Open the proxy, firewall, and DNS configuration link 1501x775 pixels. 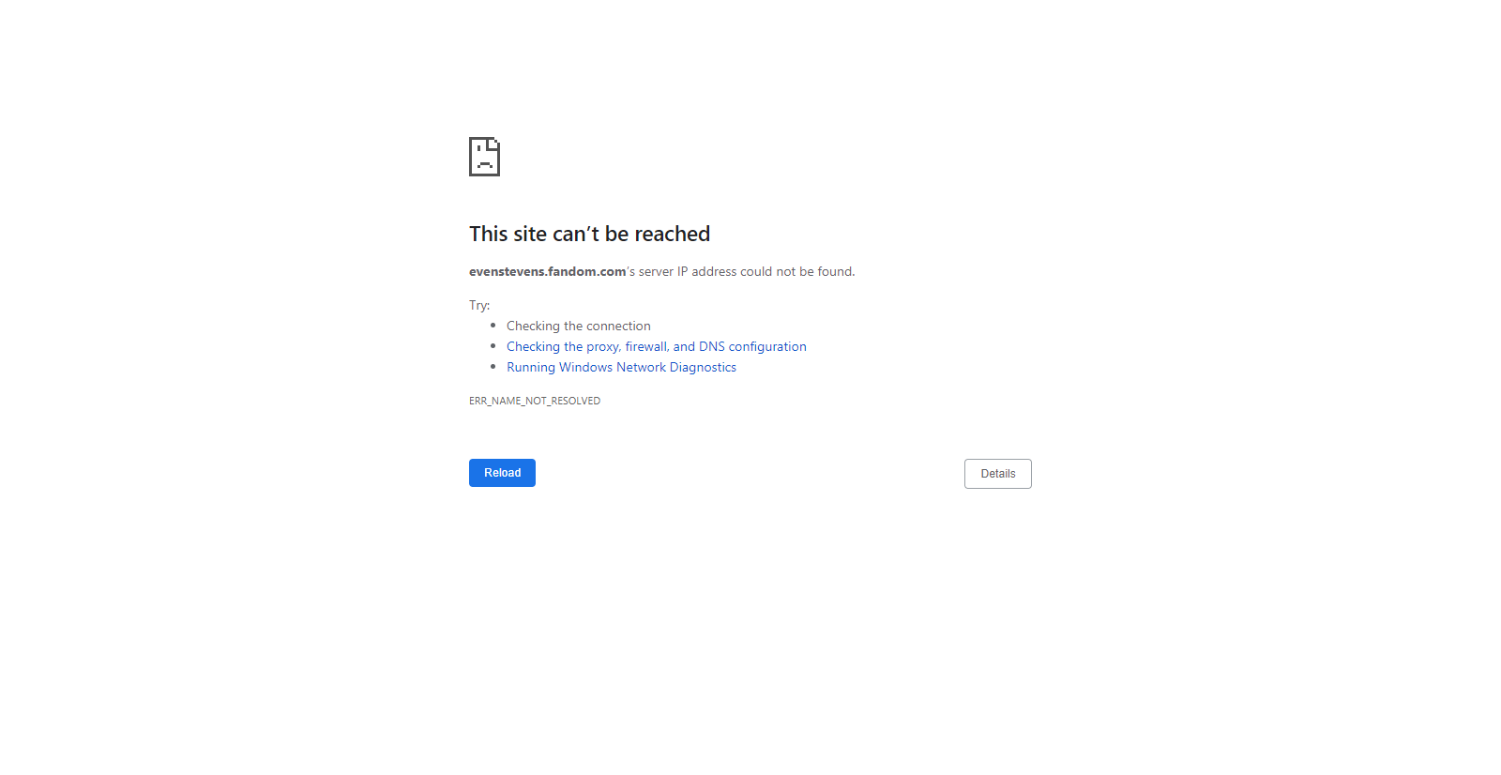coord(657,346)
